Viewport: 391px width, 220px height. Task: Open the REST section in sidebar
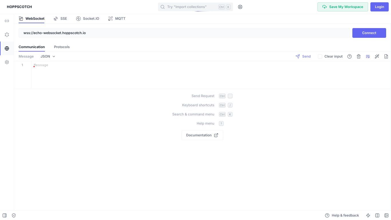pos(7,21)
